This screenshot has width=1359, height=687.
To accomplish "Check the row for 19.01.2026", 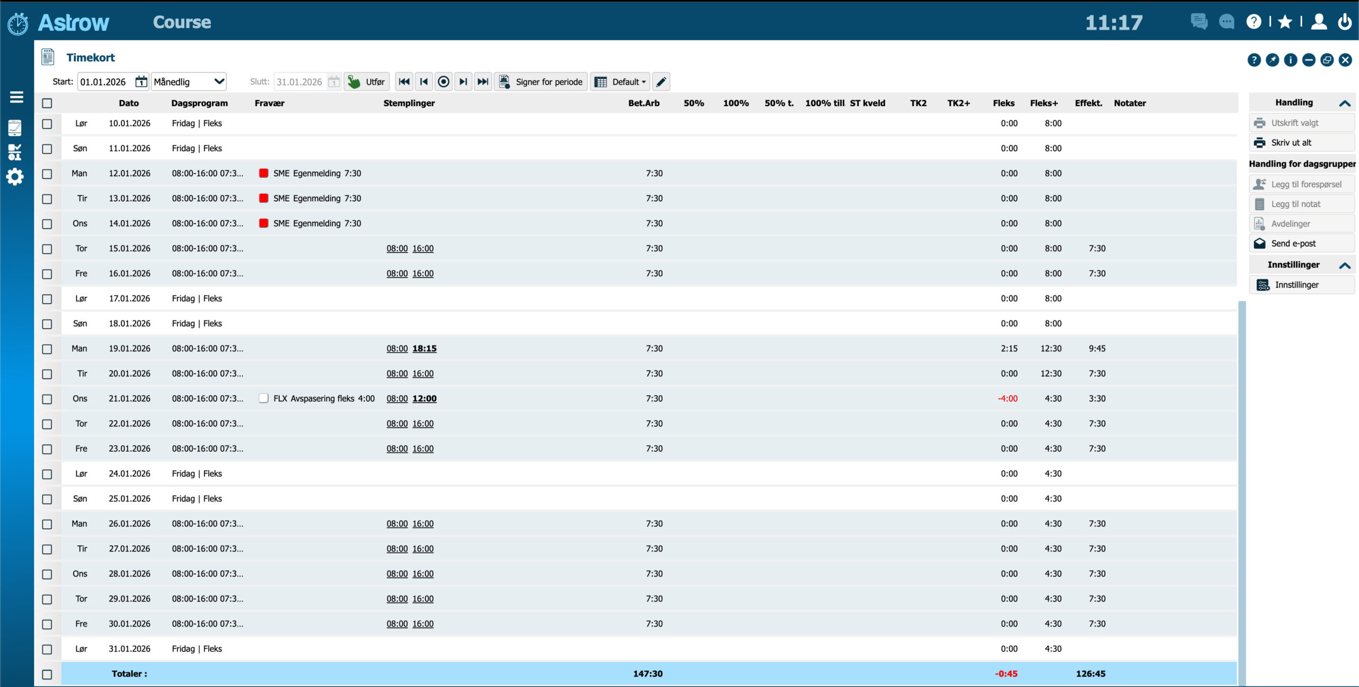I will (47, 349).
